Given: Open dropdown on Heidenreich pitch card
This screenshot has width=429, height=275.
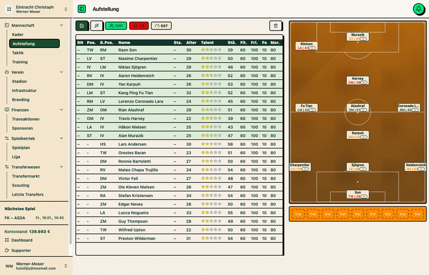Looking at the screenshot, I should click(421, 169).
